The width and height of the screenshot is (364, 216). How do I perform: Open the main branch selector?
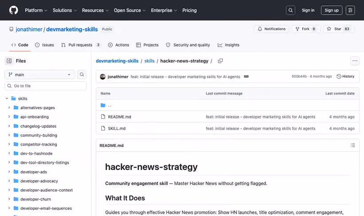tap(40, 75)
